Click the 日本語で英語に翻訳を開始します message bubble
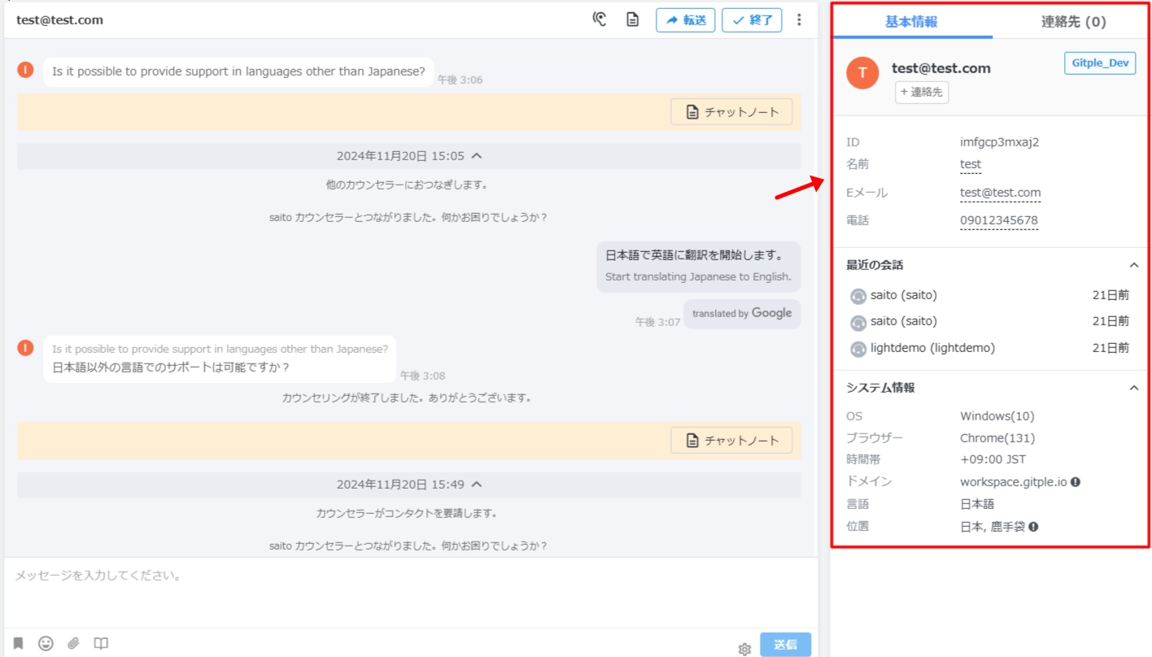The height and width of the screenshot is (657, 1152). (698, 266)
